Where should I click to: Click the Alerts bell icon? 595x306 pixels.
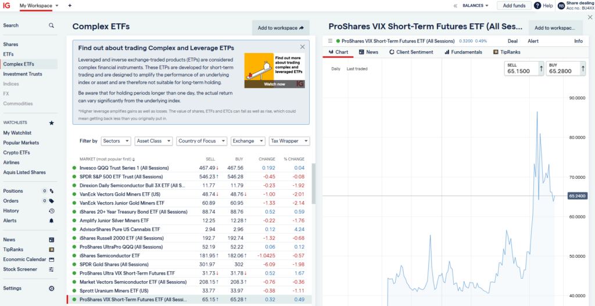coord(52,221)
